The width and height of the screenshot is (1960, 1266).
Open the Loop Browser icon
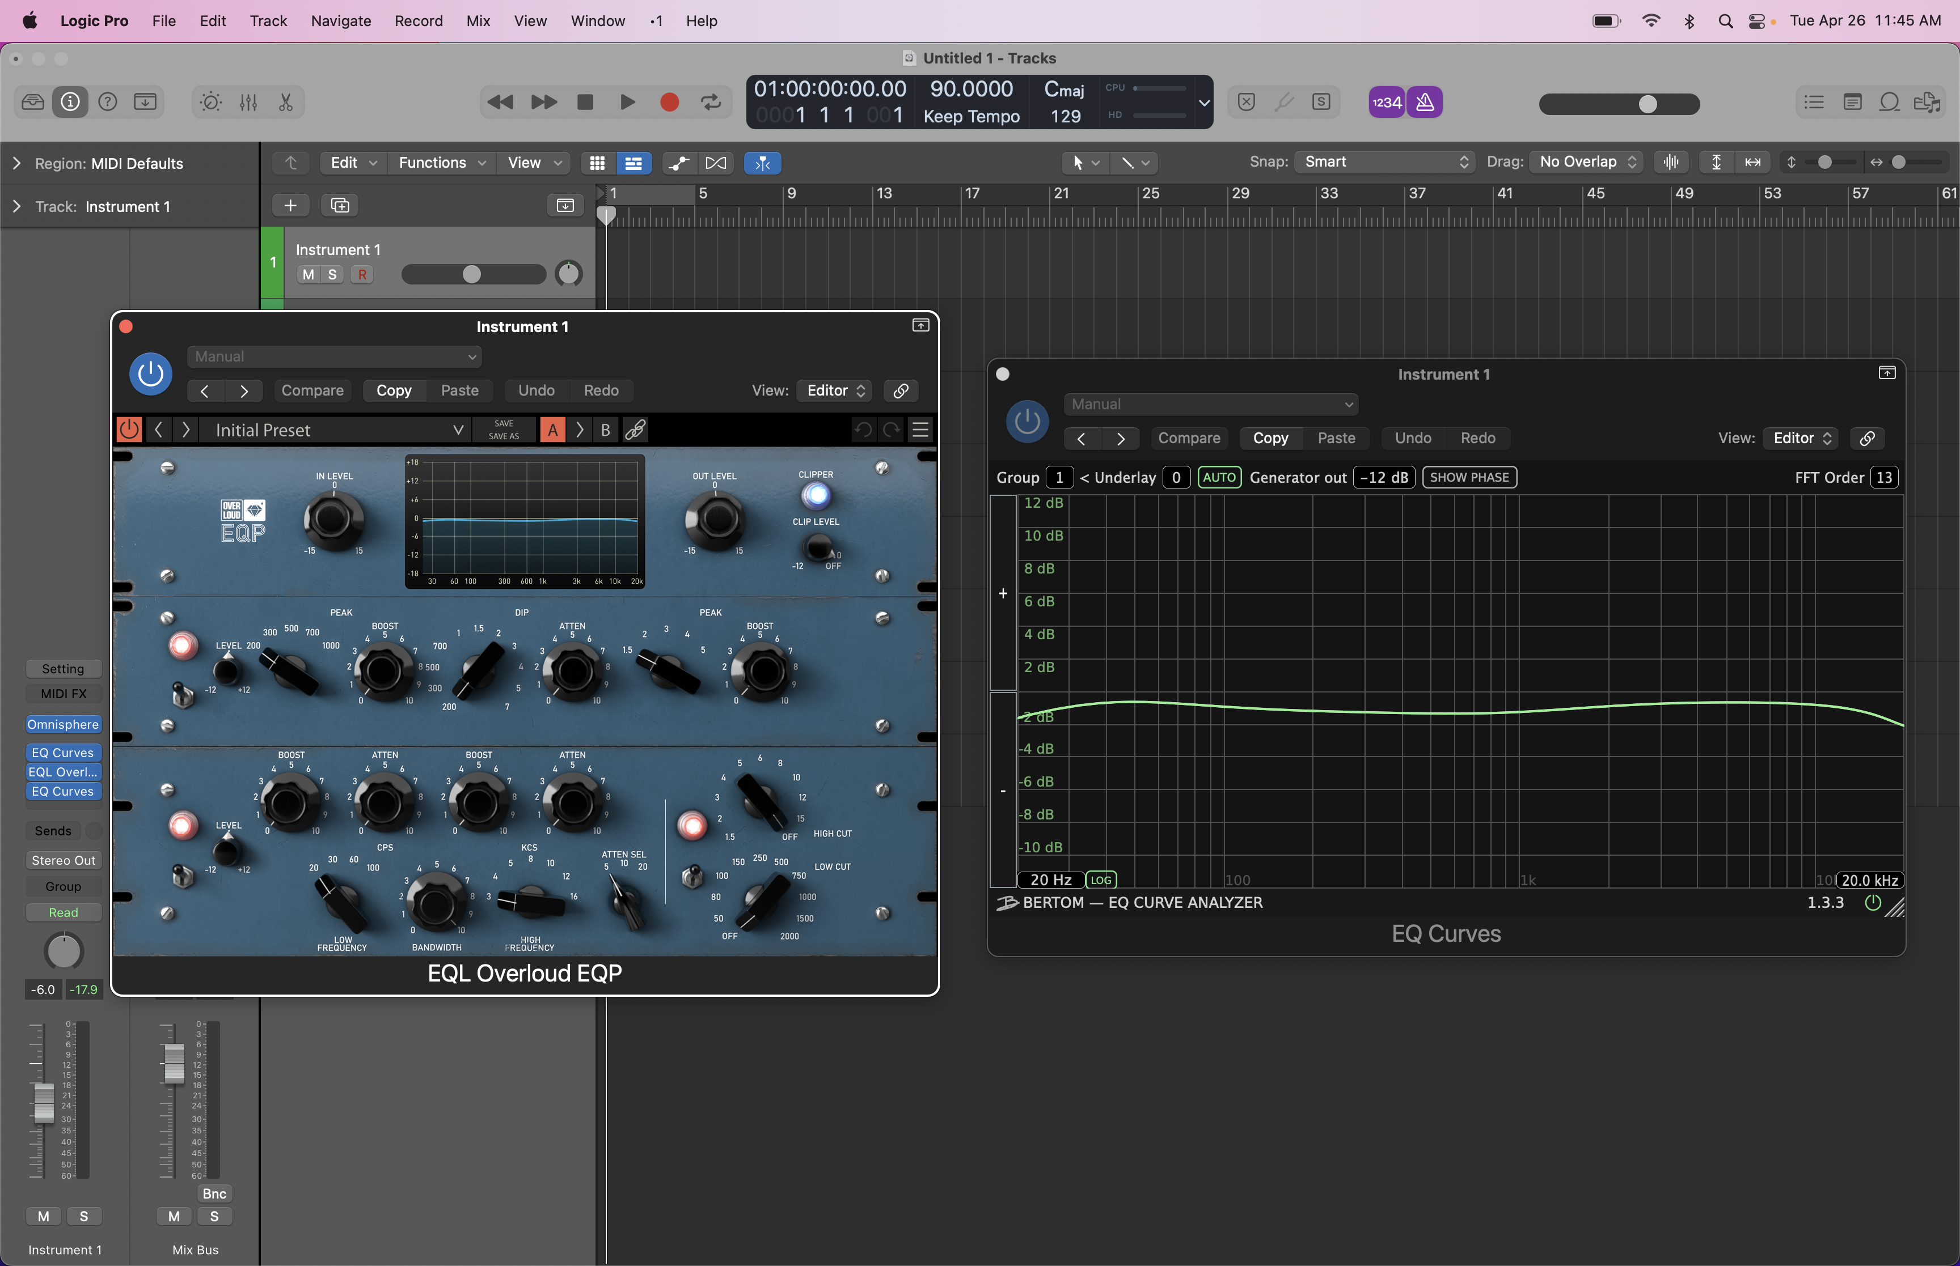1889,102
